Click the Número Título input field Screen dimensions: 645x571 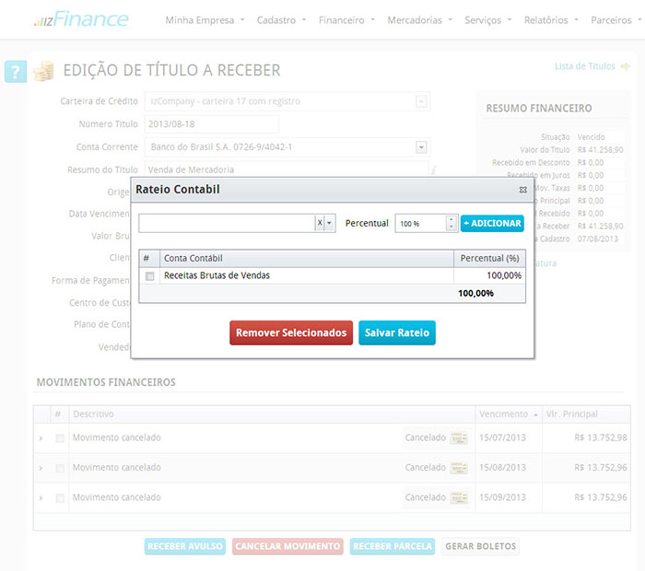(211, 124)
